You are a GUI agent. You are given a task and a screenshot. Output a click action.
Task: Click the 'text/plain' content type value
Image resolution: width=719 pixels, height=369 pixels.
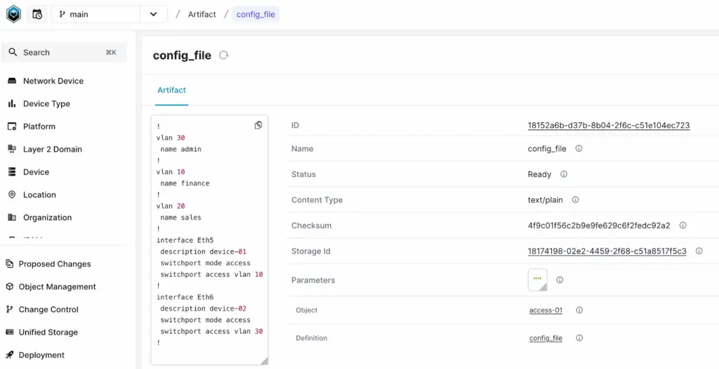[x=545, y=200]
